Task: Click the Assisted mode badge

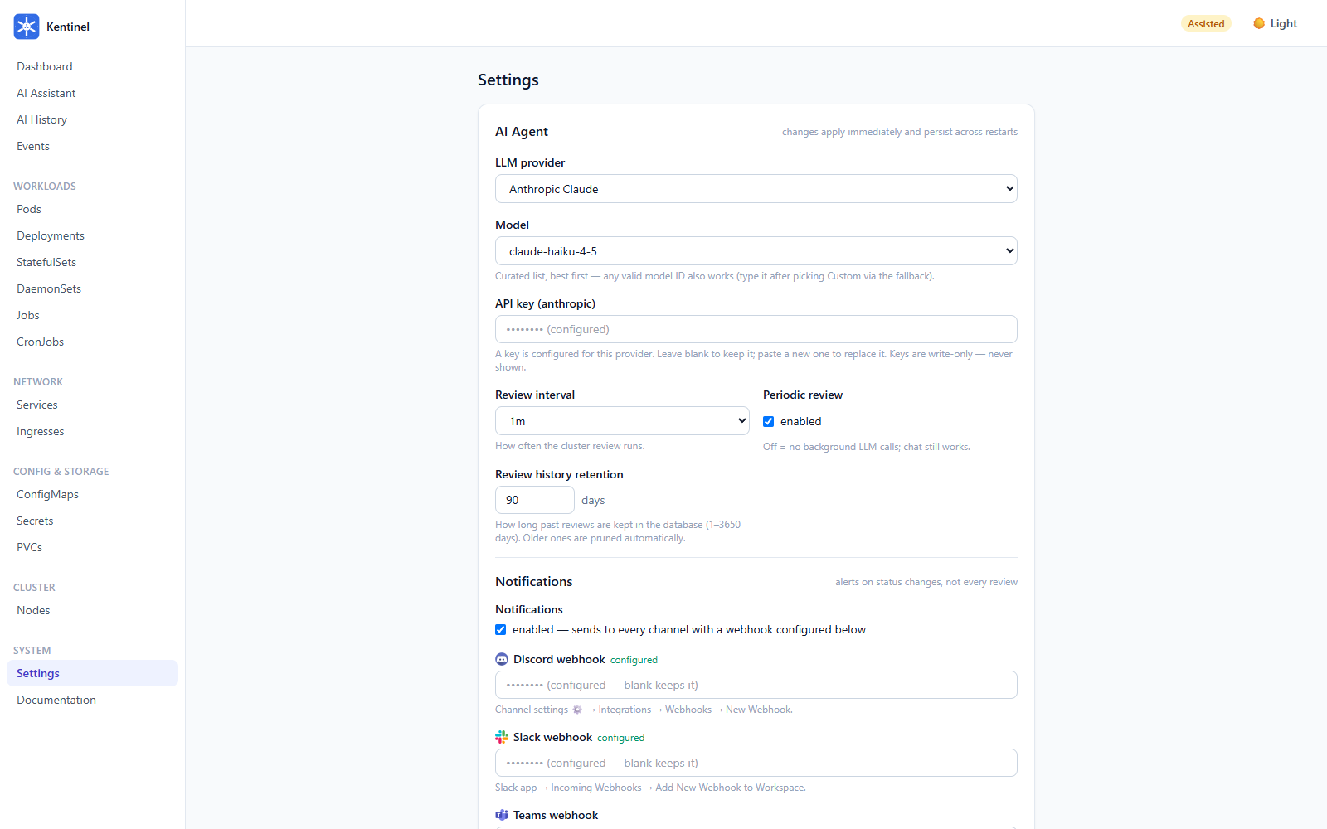Action: (x=1206, y=23)
